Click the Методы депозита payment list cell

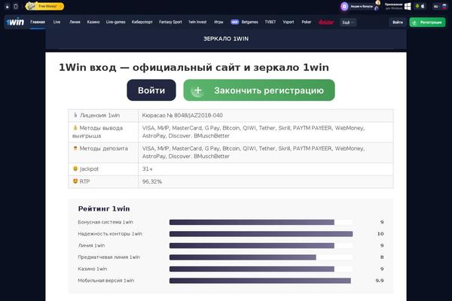point(265,152)
